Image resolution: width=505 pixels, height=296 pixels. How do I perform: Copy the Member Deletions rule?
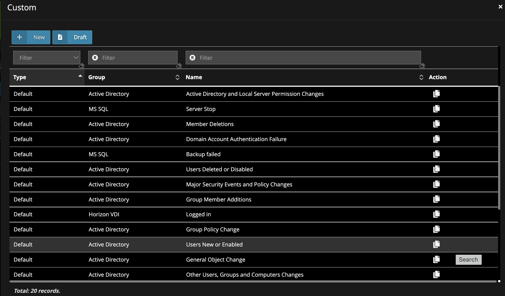[x=436, y=124]
